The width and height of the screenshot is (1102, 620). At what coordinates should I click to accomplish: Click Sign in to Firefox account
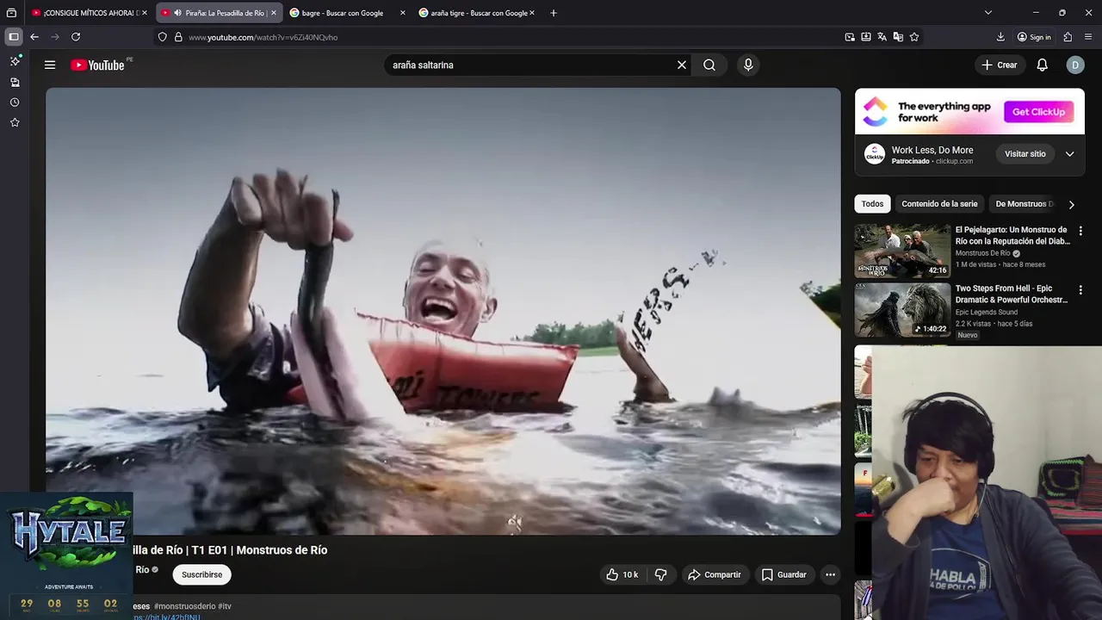point(1034,37)
